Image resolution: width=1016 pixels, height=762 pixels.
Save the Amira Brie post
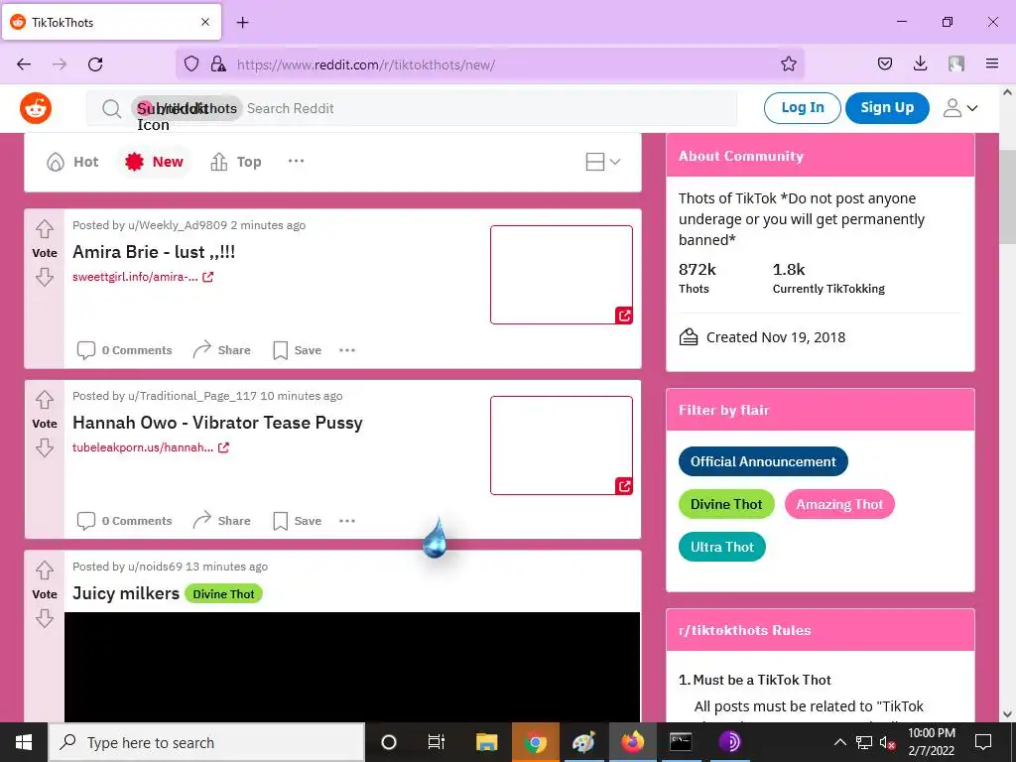[297, 350]
